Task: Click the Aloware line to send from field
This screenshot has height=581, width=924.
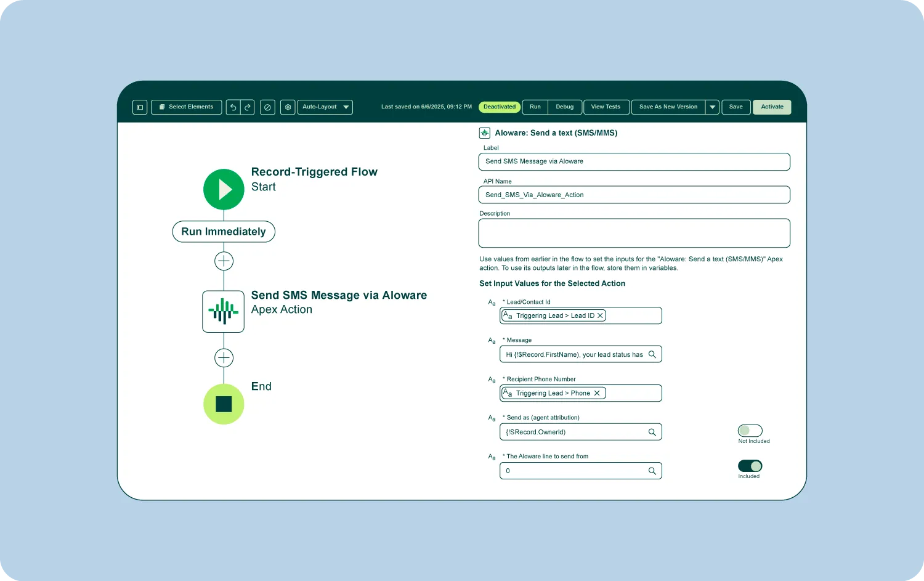Action: point(581,471)
